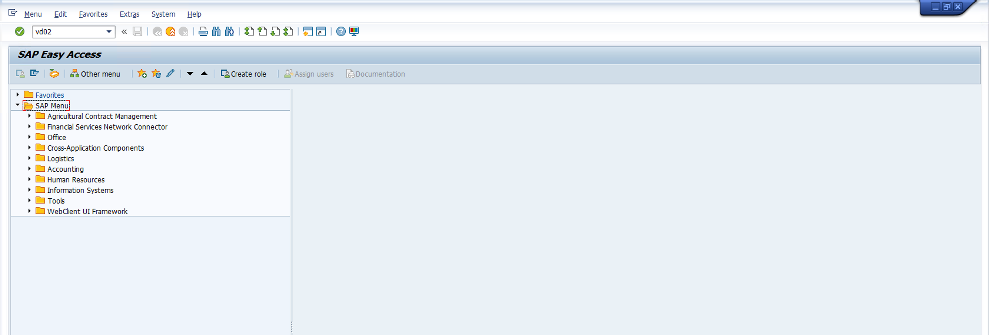
Task: Click the Find Next binoculars icon
Action: pos(229,31)
